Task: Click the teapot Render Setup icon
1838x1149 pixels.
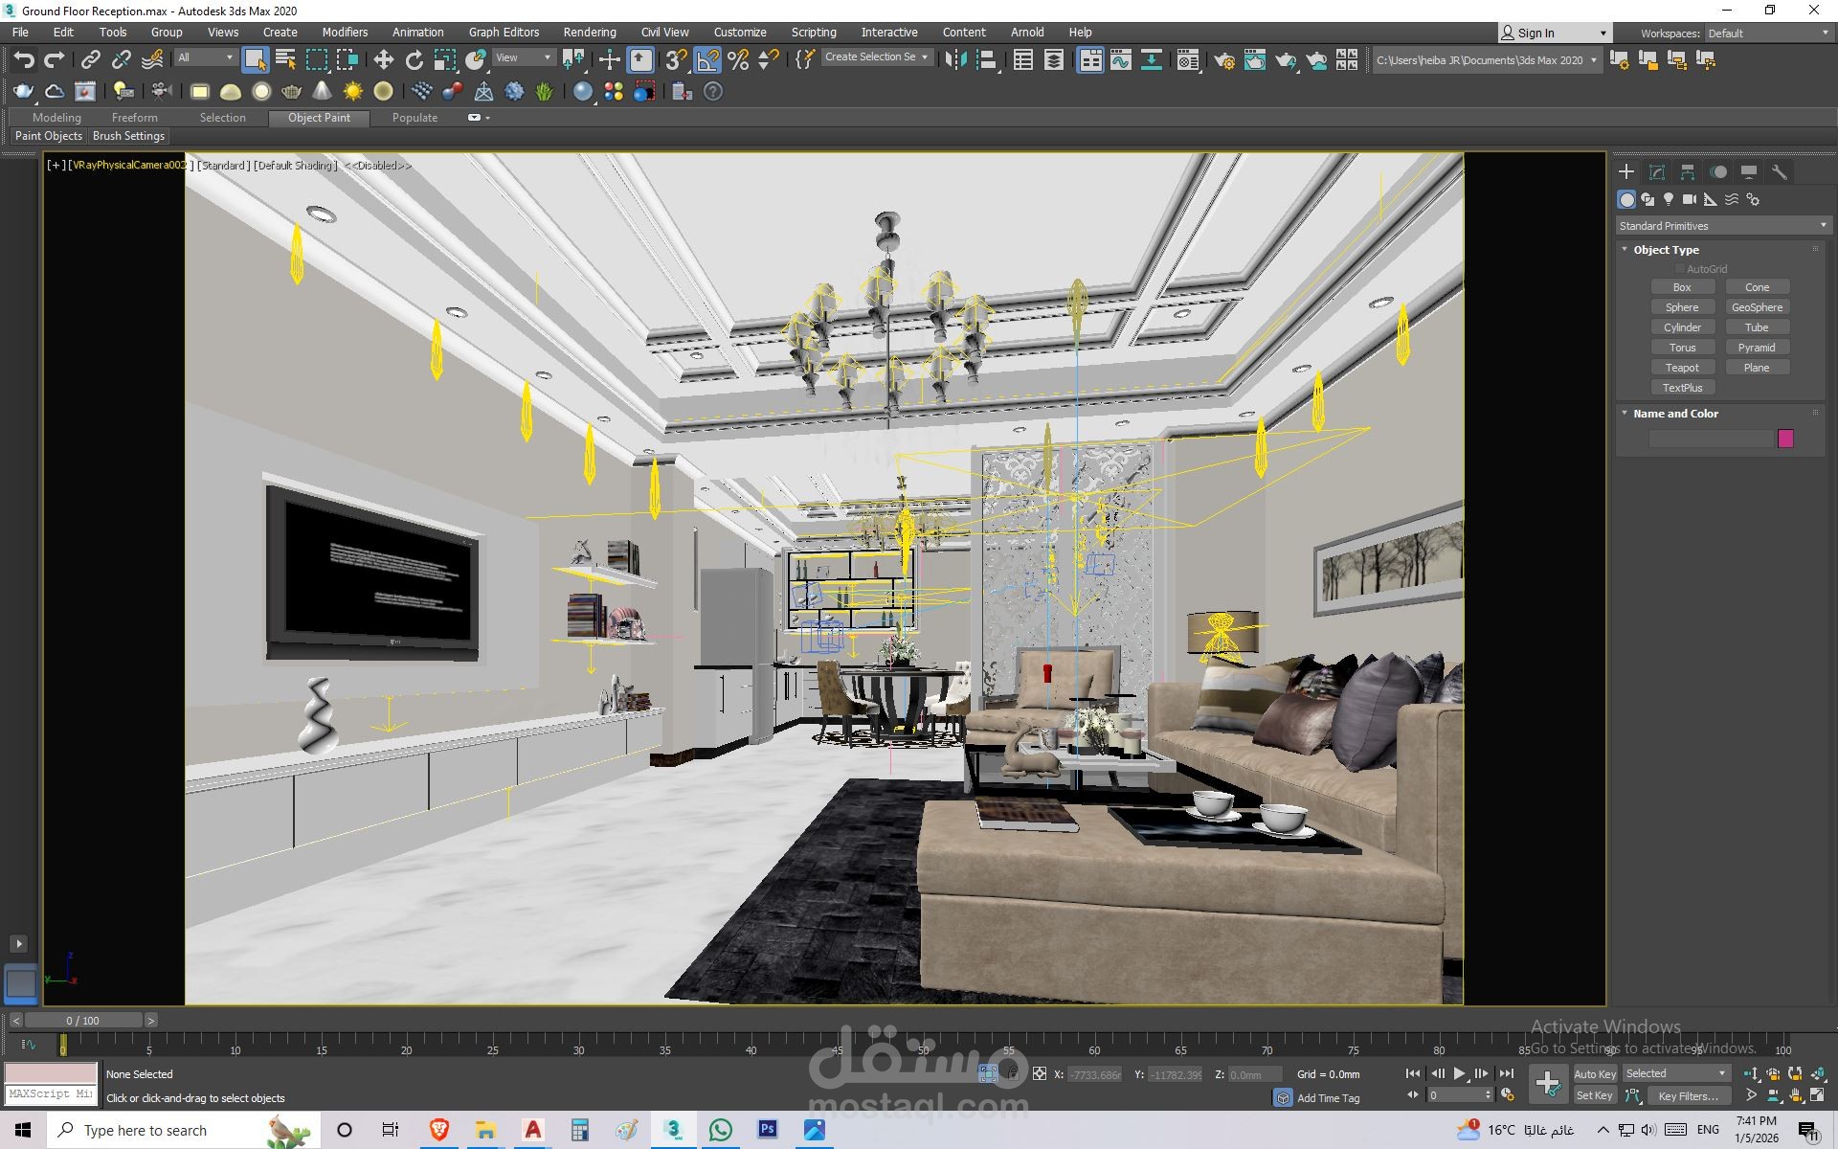Action: [1223, 60]
